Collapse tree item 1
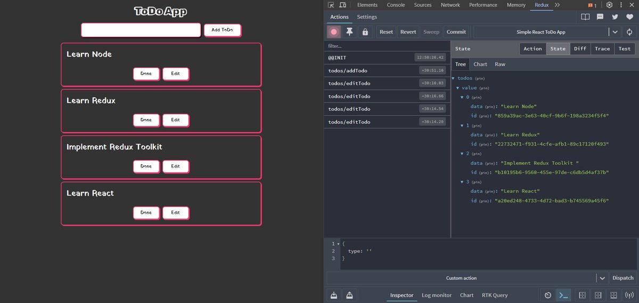Image resolution: width=639 pixels, height=303 pixels. pos(462,125)
